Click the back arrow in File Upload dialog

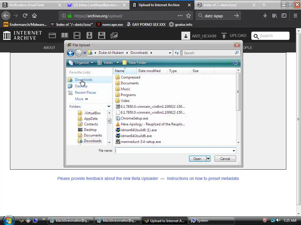click(x=71, y=53)
